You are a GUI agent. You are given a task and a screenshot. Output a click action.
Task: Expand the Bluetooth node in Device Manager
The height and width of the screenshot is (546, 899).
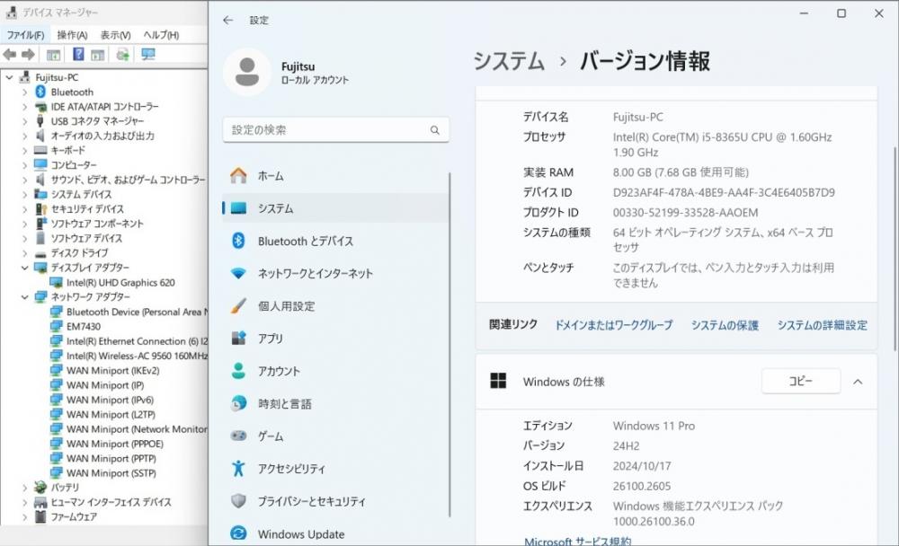click(24, 92)
